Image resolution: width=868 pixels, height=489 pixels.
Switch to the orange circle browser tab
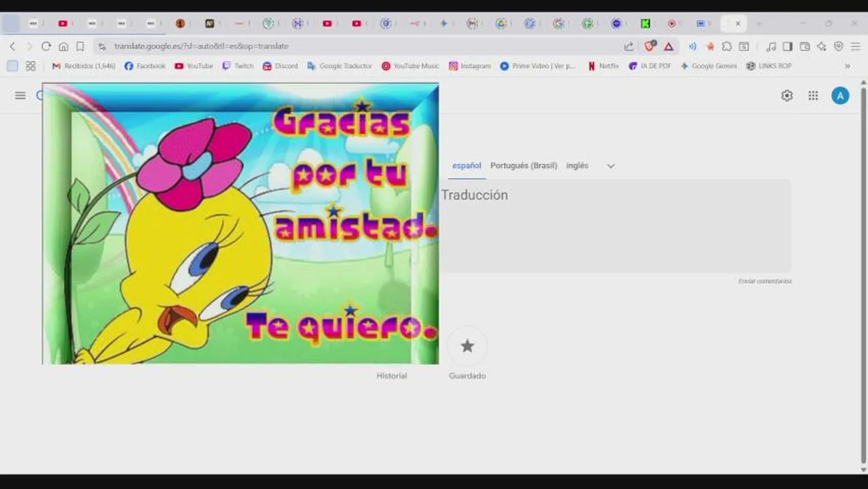[x=180, y=23]
